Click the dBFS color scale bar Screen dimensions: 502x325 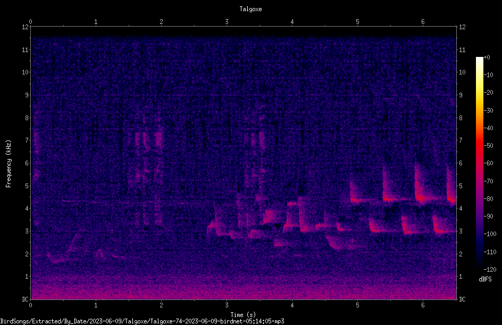pos(479,163)
